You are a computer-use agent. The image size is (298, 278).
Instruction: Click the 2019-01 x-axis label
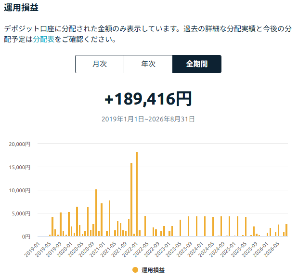pos(32,250)
